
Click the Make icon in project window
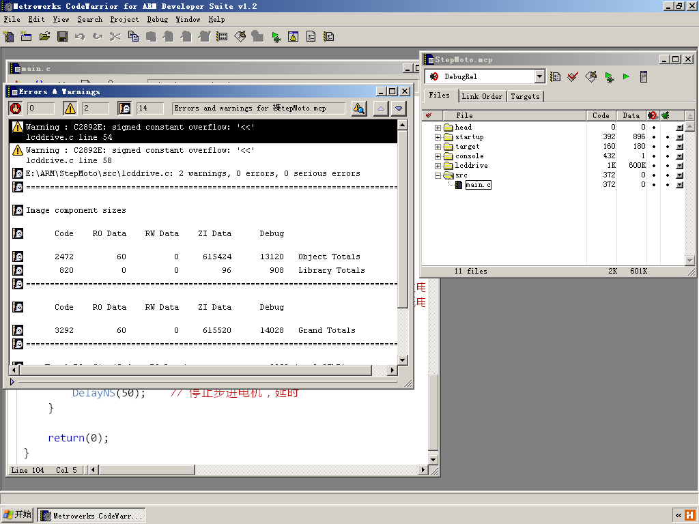[x=590, y=76]
